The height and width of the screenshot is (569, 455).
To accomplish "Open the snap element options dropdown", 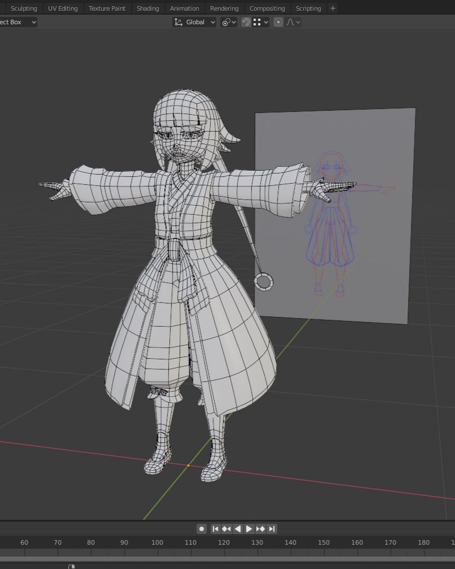I will (261, 22).
